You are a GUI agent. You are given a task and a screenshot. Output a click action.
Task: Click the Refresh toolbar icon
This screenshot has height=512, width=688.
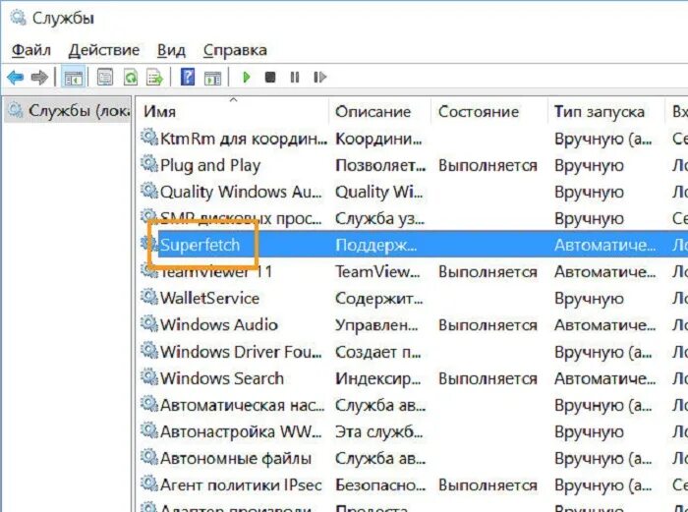tap(131, 78)
